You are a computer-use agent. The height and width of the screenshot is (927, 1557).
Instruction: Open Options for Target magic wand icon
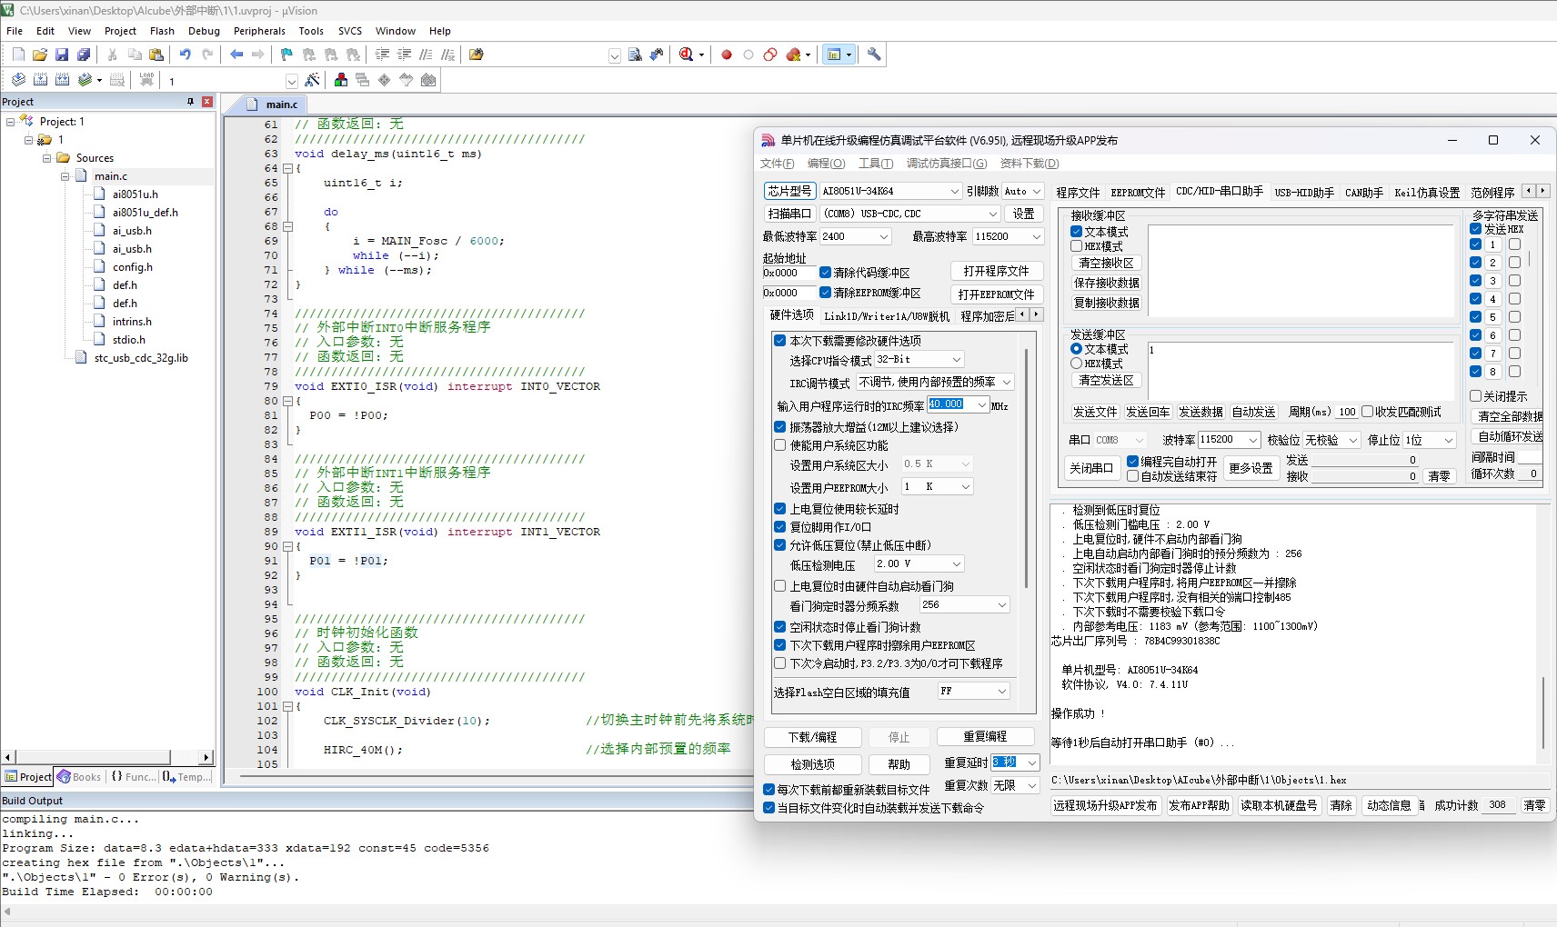pos(313,80)
